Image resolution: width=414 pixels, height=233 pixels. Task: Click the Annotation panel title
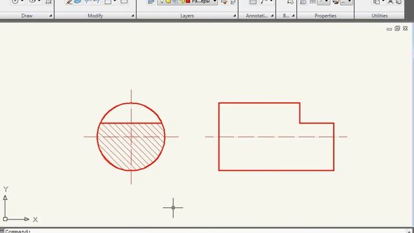257,16
